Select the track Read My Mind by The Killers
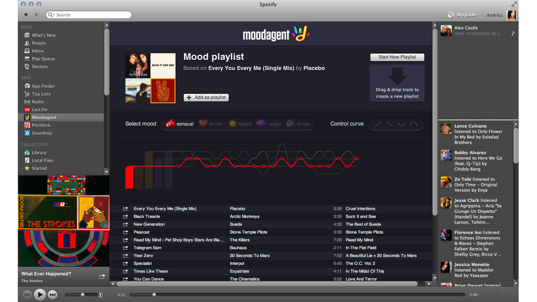The width and height of the screenshot is (537, 302). pos(271,240)
